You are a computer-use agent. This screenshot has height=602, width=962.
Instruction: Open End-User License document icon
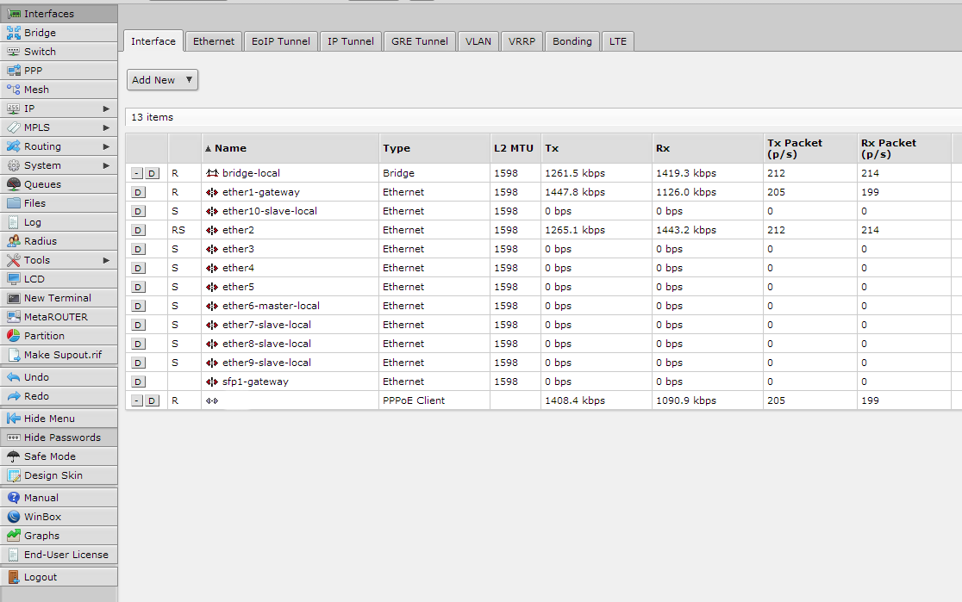(x=14, y=555)
